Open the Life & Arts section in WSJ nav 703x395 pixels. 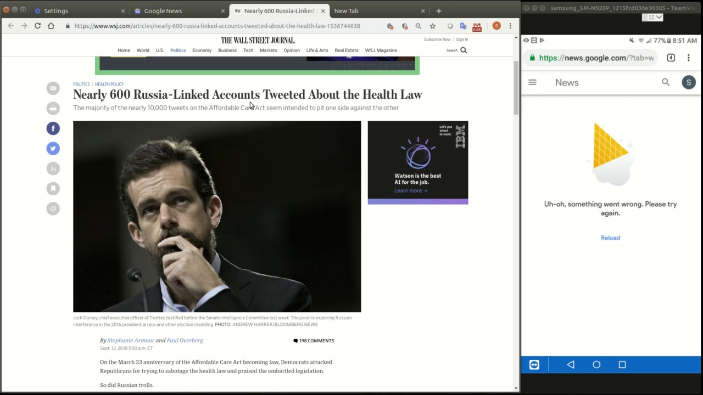[x=317, y=50]
